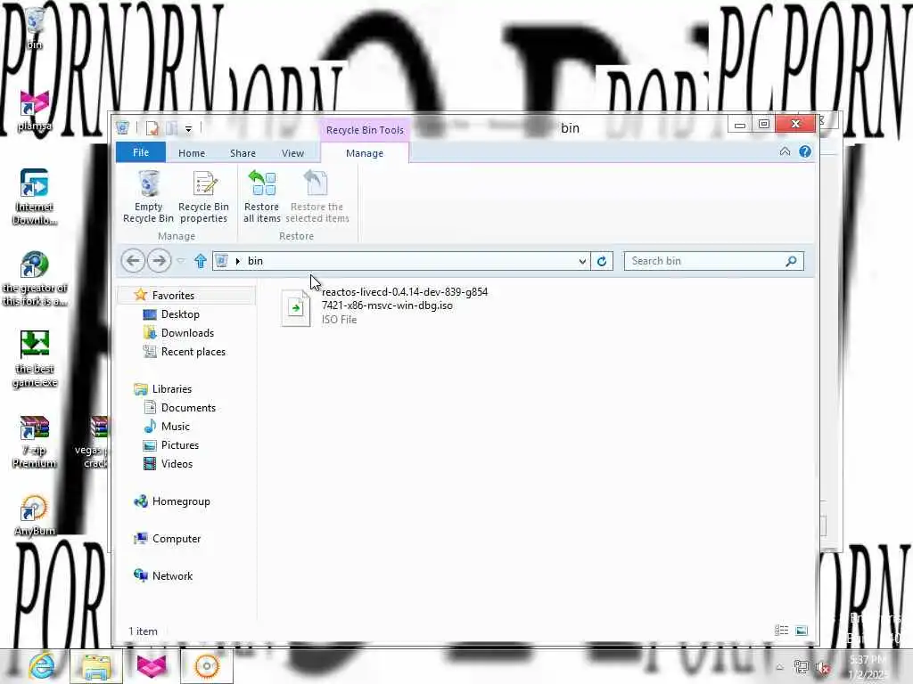Click muted volume tray icon

[823, 668]
